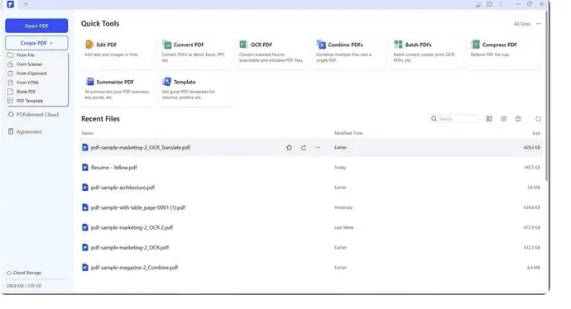Screen dimensions: 571x309
Task: Open Quick Tools more options ellipsis
Action: pyautogui.click(x=538, y=24)
